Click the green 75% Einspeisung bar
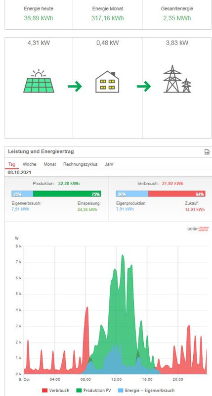212x396 pixels. [67, 194]
